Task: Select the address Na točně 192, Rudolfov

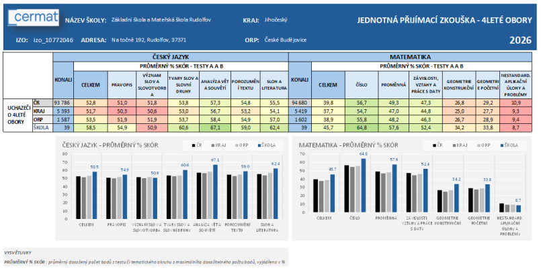Action: click(149, 40)
